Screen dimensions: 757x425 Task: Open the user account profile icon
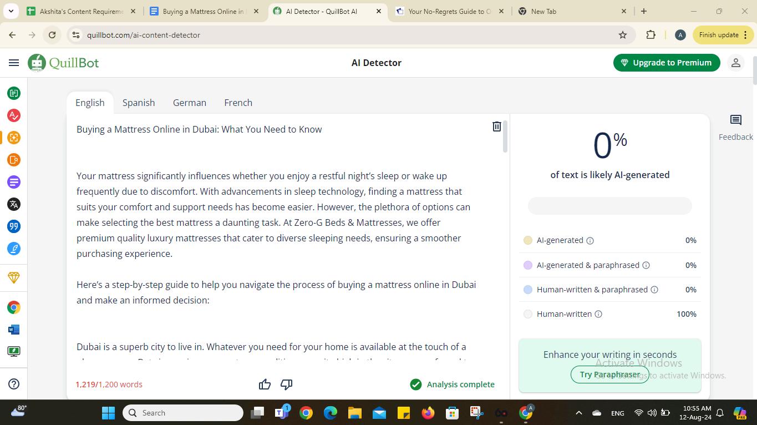736,63
